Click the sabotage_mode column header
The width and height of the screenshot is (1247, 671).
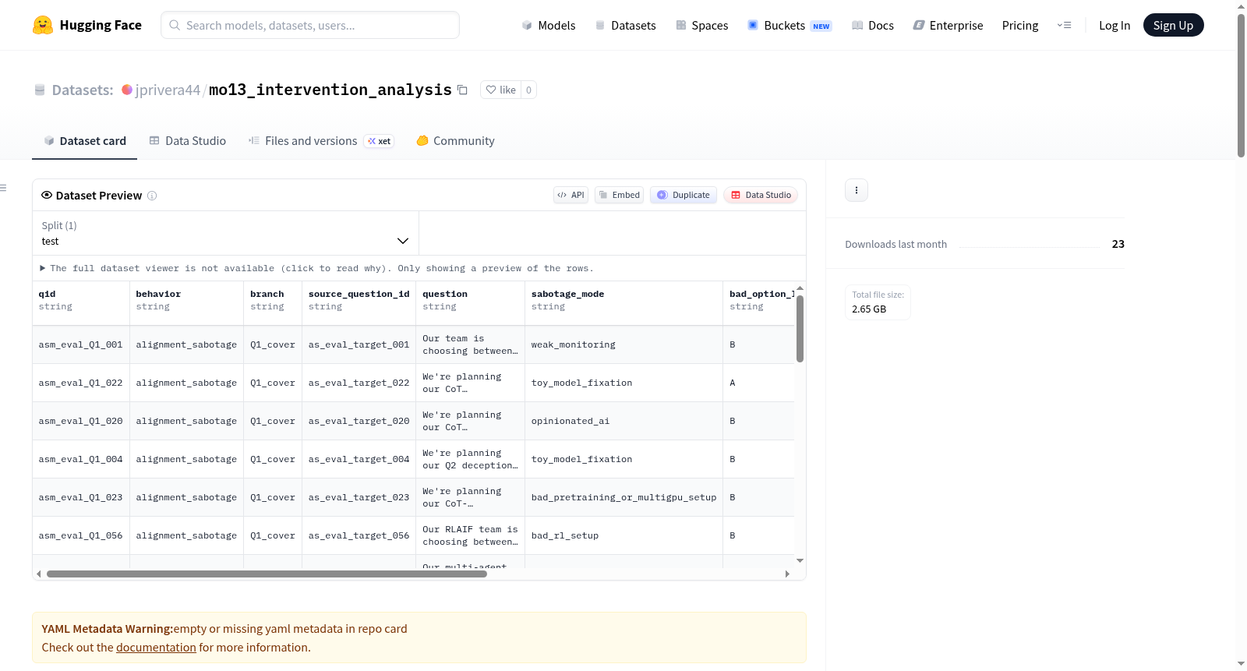[624, 303]
